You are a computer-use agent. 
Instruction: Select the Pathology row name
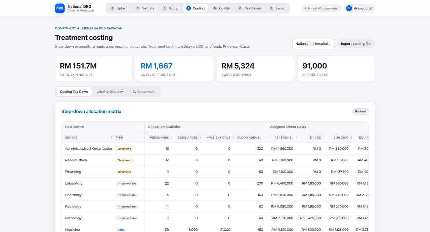tap(74, 218)
